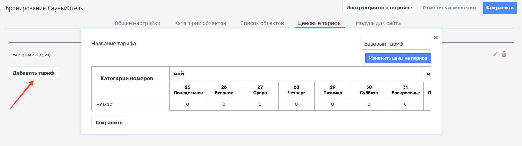Edit price for 29 Пятница

pyautogui.click(x=333, y=104)
